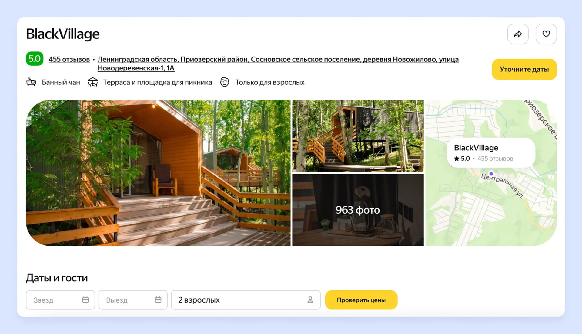Click the person icon in guests field
Viewport: 582px width, 334px height.
310,300
